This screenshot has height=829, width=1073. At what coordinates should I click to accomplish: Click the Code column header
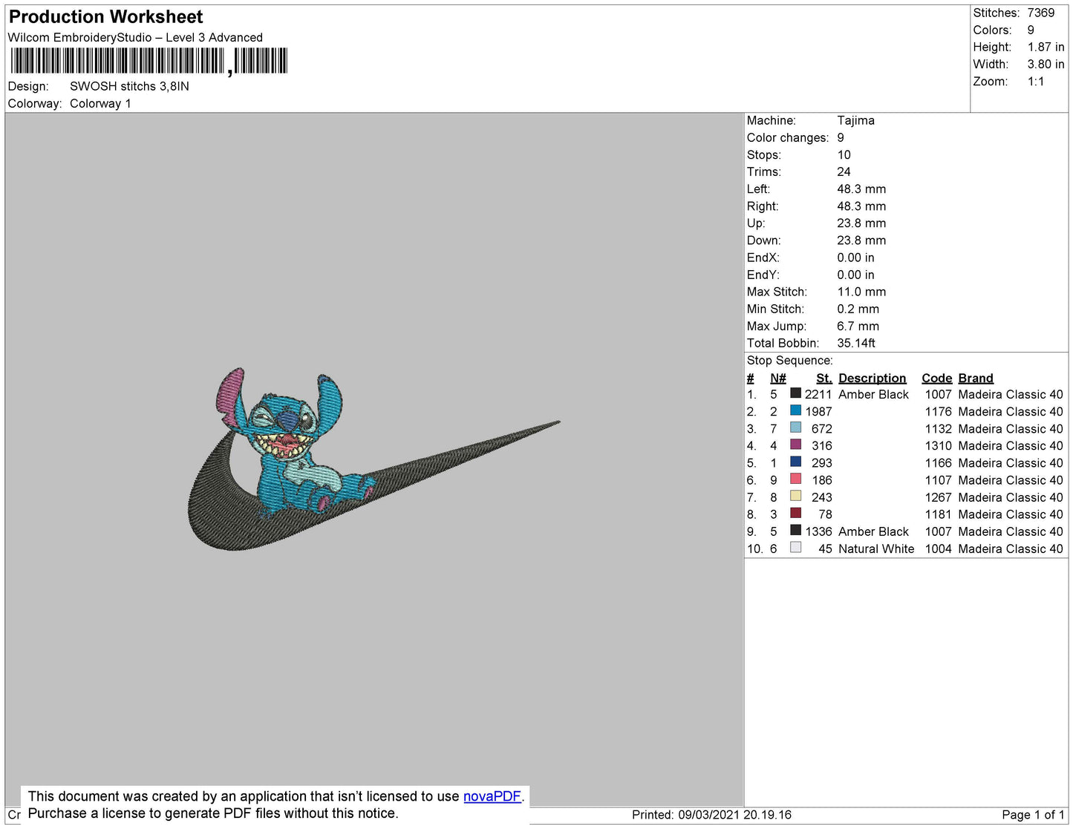pyautogui.click(x=936, y=378)
